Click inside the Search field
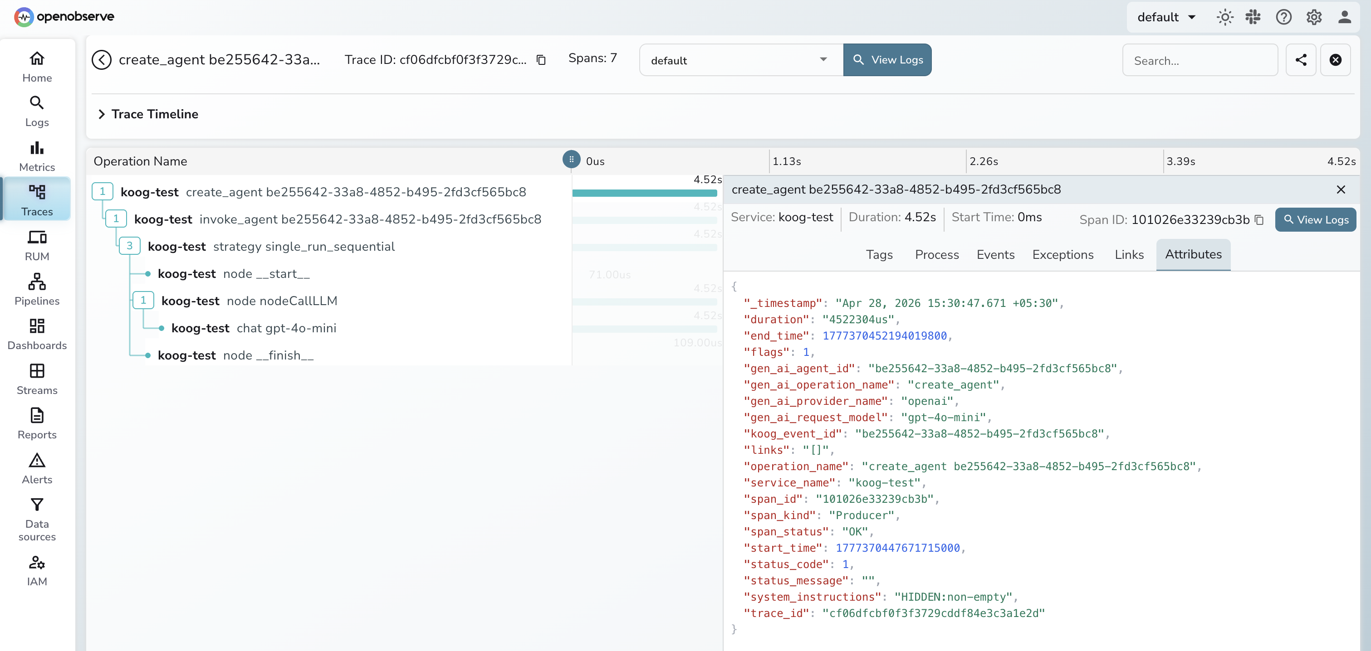The height and width of the screenshot is (651, 1371). [x=1201, y=59]
